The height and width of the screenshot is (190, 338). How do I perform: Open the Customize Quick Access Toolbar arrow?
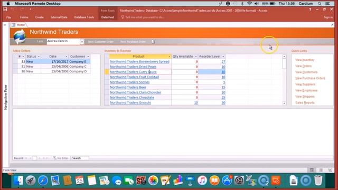coord(31,9)
